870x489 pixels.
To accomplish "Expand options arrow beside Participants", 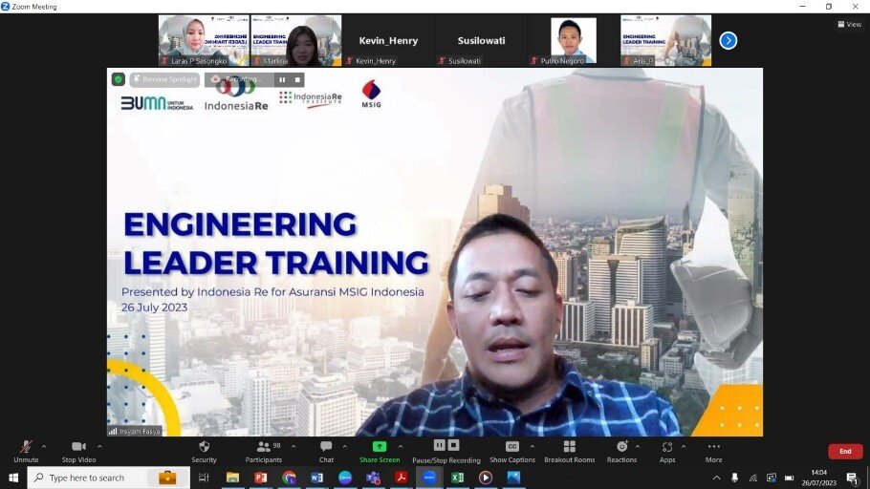I will tap(294, 446).
